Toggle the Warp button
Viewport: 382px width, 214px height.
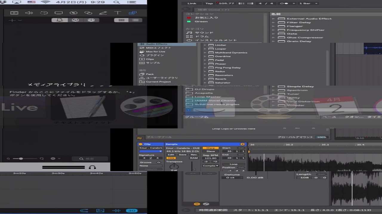(x=210, y=148)
